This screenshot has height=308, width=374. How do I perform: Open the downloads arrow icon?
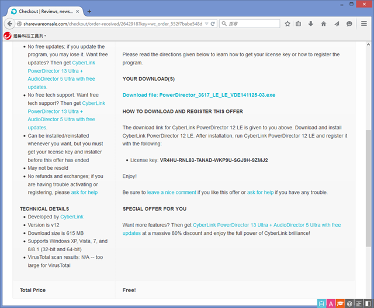pyautogui.click(x=310, y=23)
